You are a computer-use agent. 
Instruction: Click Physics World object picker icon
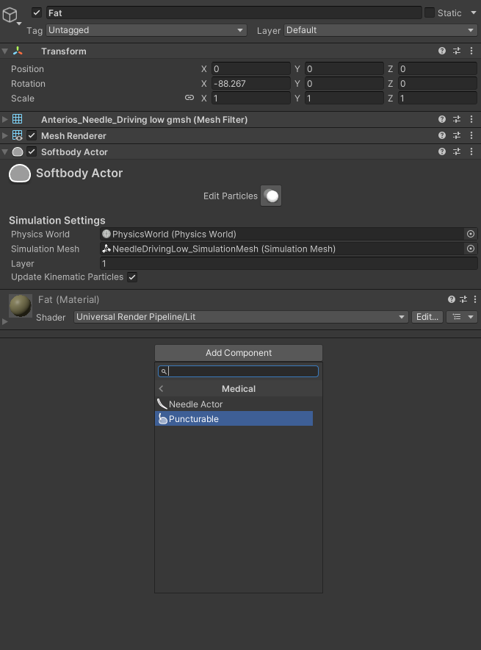pos(471,235)
